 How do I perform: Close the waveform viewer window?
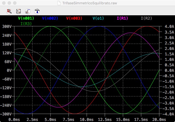(4, 3)
